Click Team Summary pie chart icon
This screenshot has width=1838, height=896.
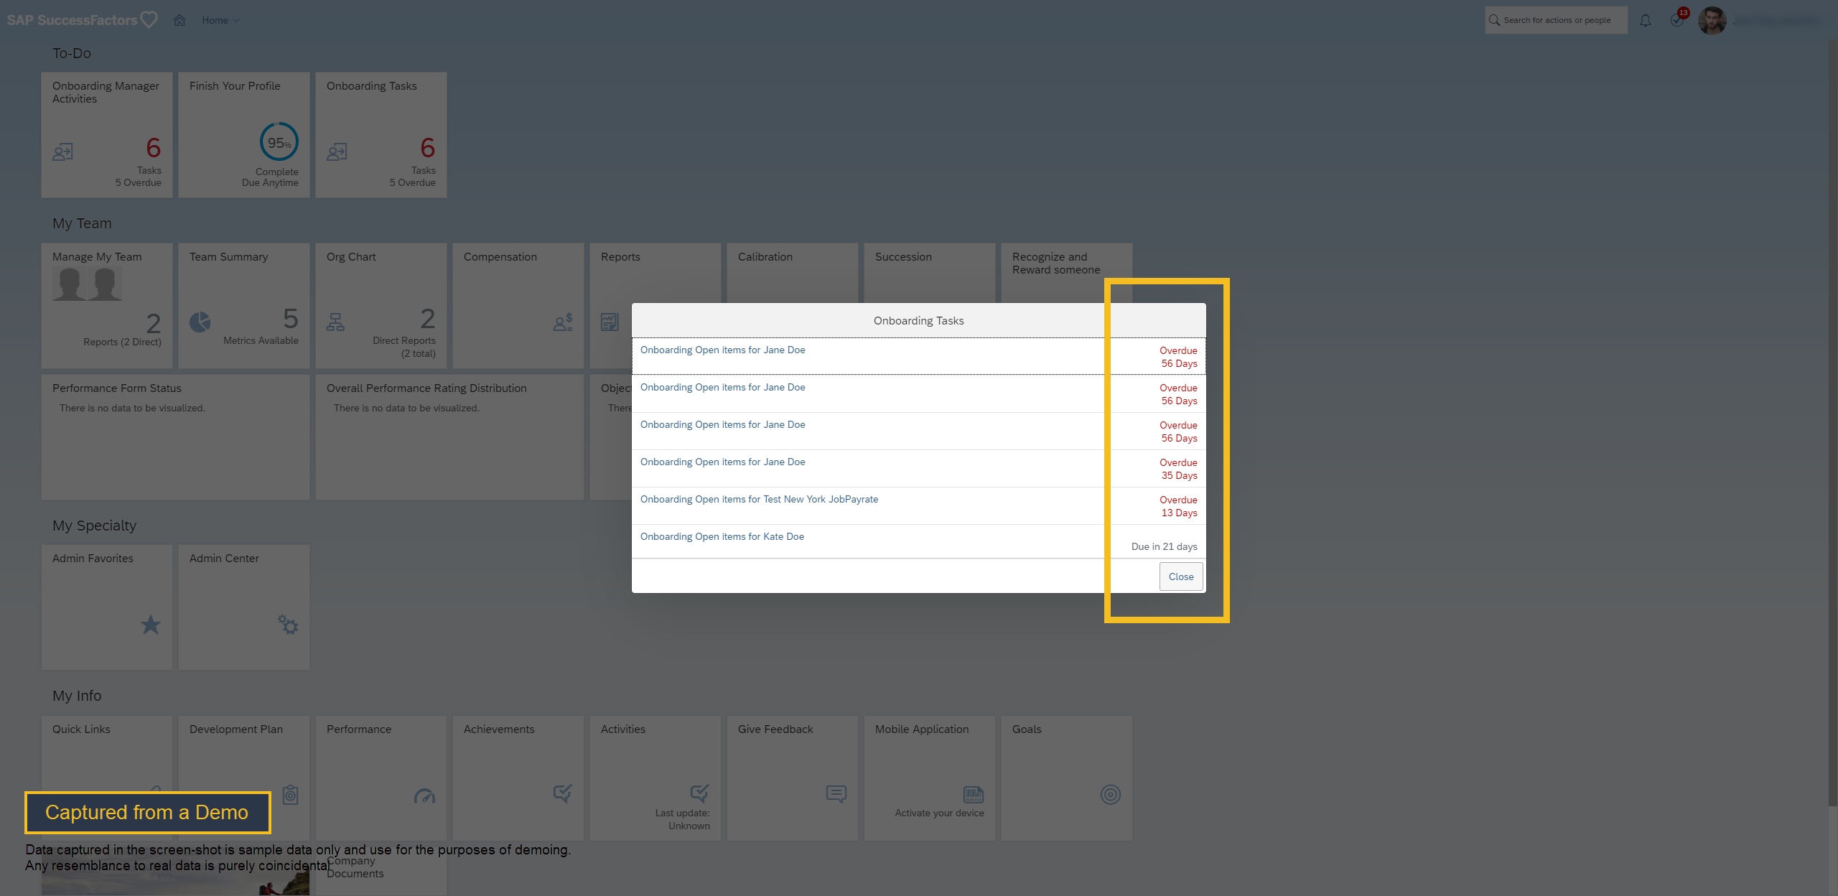(200, 322)
